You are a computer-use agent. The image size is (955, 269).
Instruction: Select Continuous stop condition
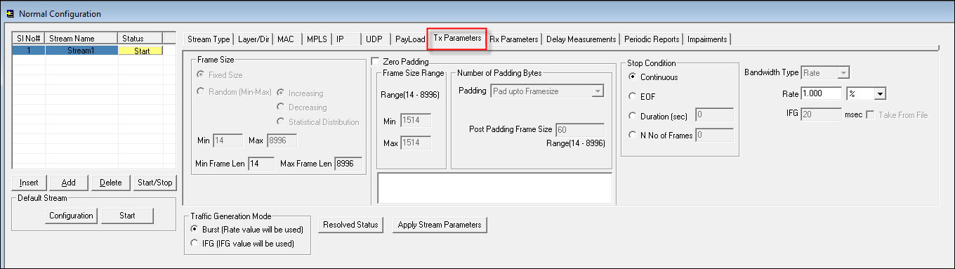point(633,77)
